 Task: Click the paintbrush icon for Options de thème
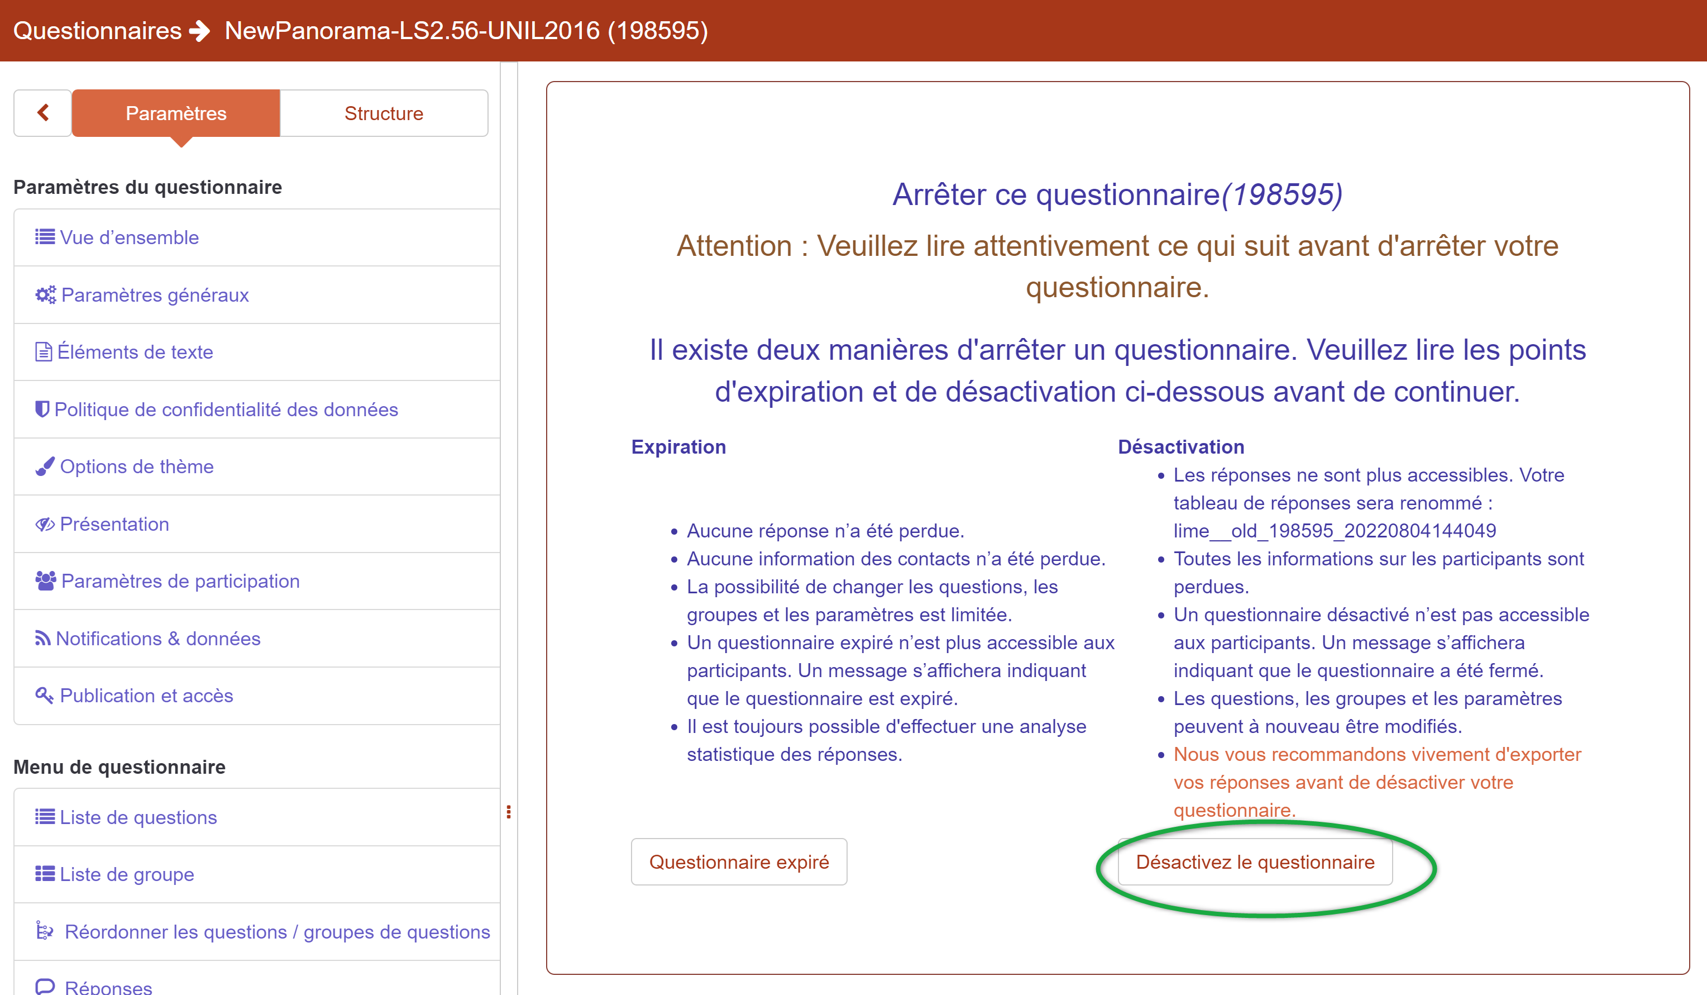tap(45, 466)
